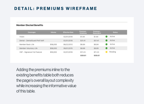The width and height of the screenshot is (144, 104).
Task: Click the Pending status label
Action: 113,52
